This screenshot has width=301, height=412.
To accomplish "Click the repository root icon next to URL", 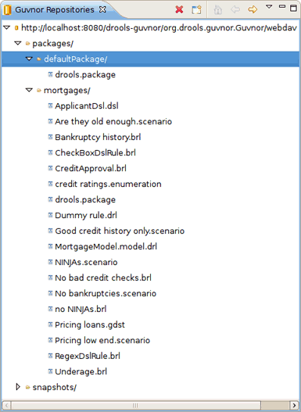I will point(16,27).
